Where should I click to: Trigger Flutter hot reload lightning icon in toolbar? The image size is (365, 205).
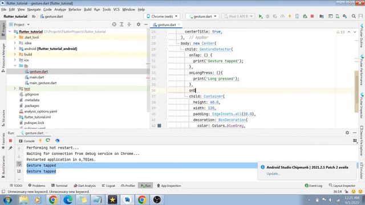[x=290, y=17]
